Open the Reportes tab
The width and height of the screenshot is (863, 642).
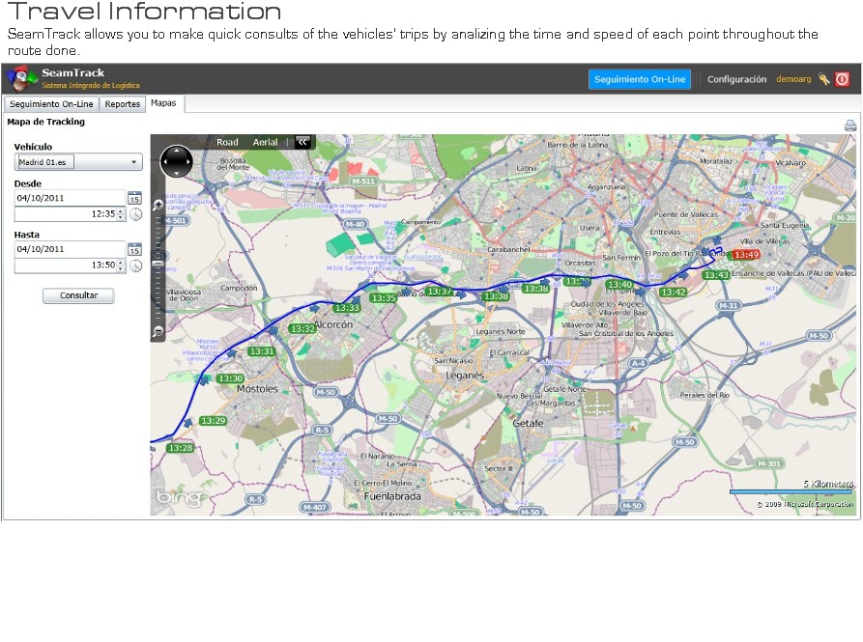[x=123, y=104]
